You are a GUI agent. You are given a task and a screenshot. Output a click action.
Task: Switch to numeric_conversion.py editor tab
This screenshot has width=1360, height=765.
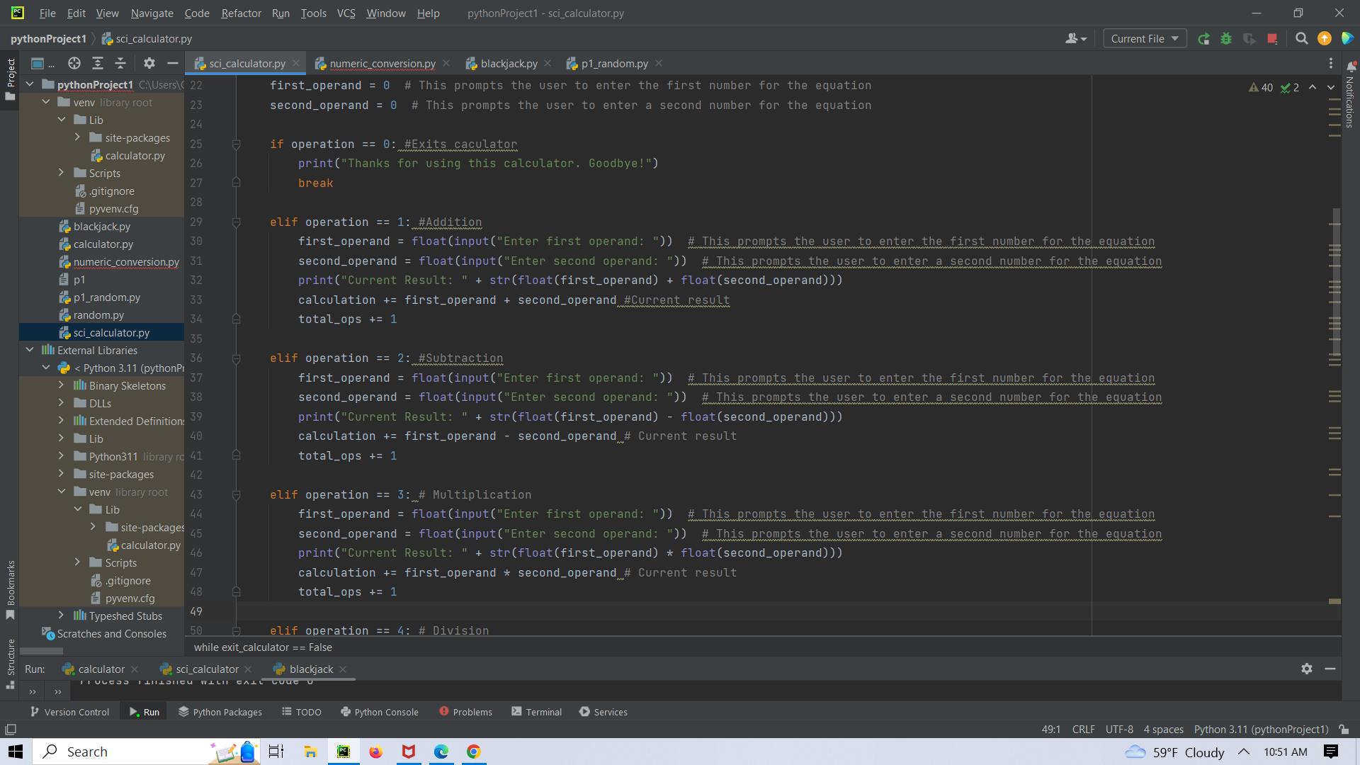point(382,64)
